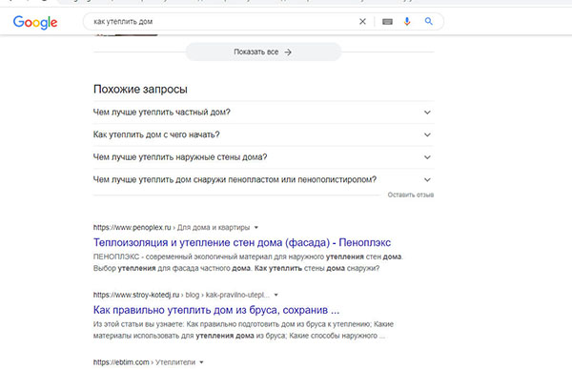The width and height of the screenshot is (572, 370).
Task: Click the Google logo
Action: [x=35, y=22]
